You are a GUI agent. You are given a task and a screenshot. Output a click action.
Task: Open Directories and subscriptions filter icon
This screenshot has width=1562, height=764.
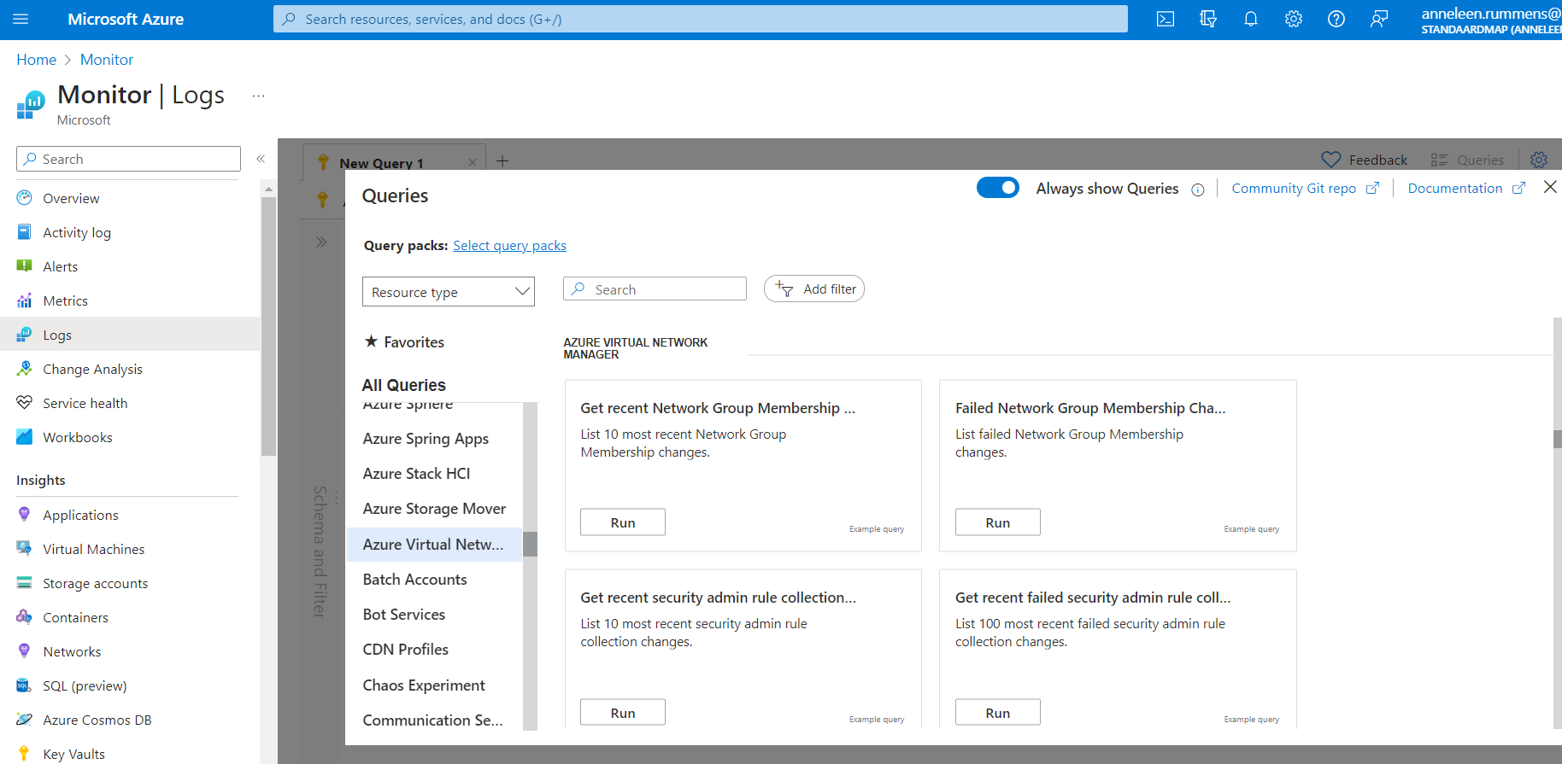coord(1208,19)
